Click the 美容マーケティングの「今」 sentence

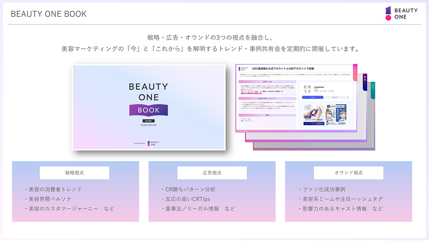coord(210,49)
